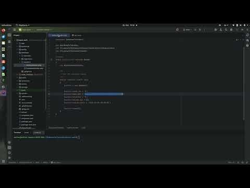
Task: Open IDE settings gear in top toolbar
Action: click(x=231, y=30)
